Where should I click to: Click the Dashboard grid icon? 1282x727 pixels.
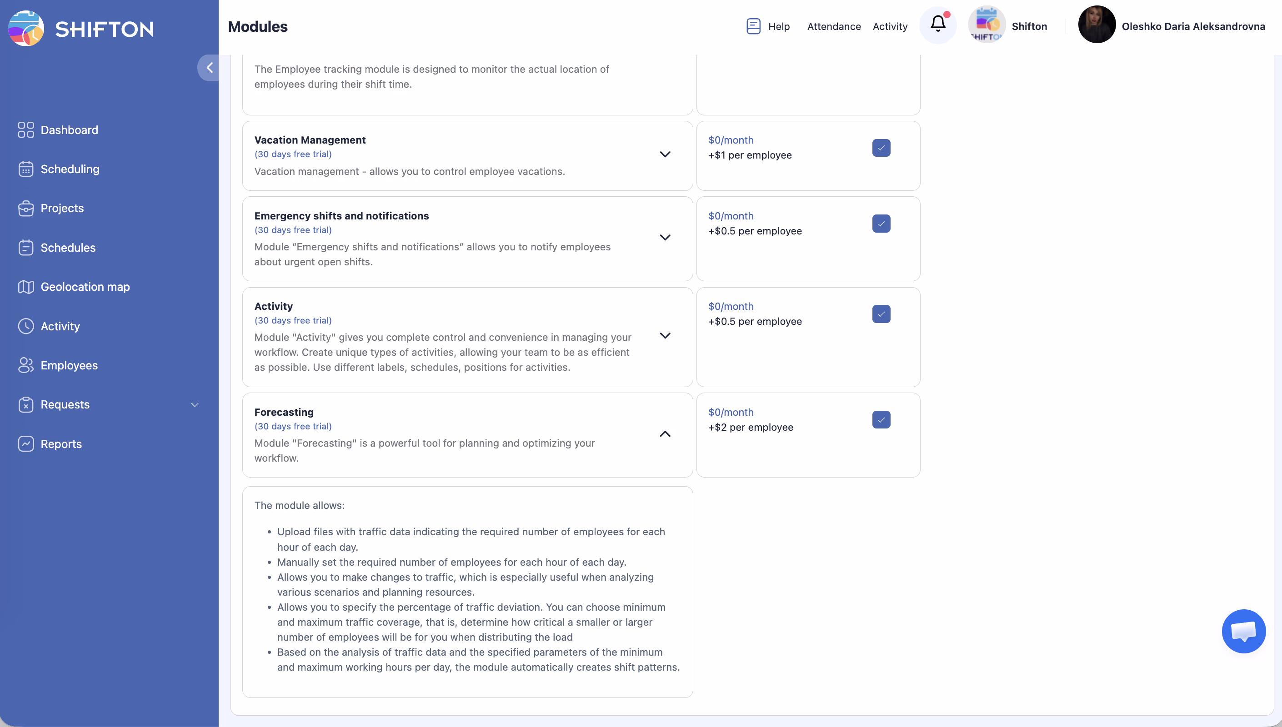[26, 130]
